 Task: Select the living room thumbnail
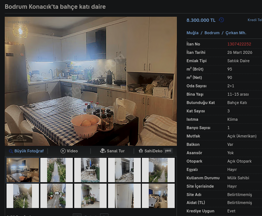coord(158,196)
